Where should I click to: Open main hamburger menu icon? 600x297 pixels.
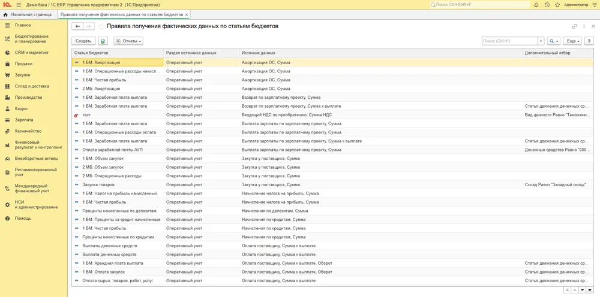point(19,5)
